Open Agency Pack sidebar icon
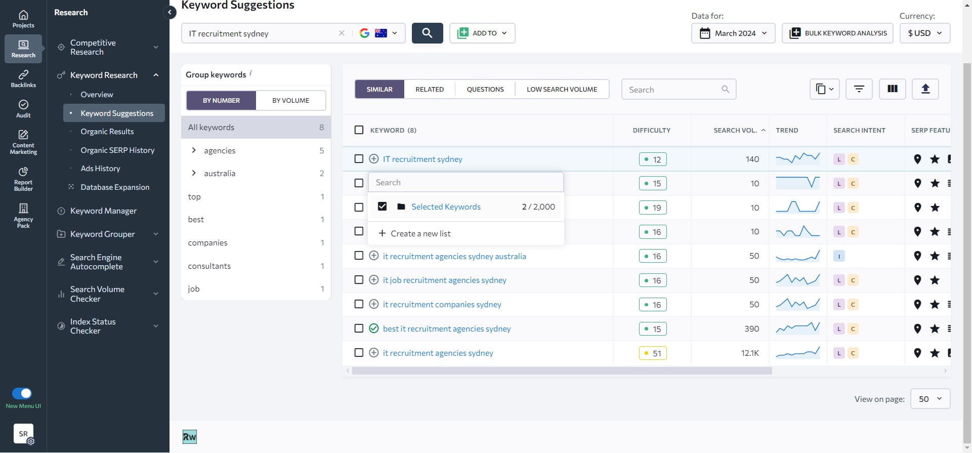This screenshot has width=972, height=453. 23,216
